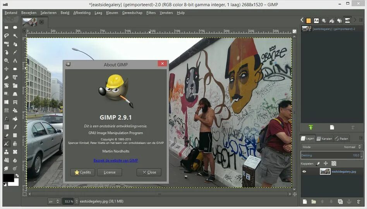This screenshot has height=209, width=367.
Task: Hide the eastsidegalery.jpg layer
Action: click(304, 171)
